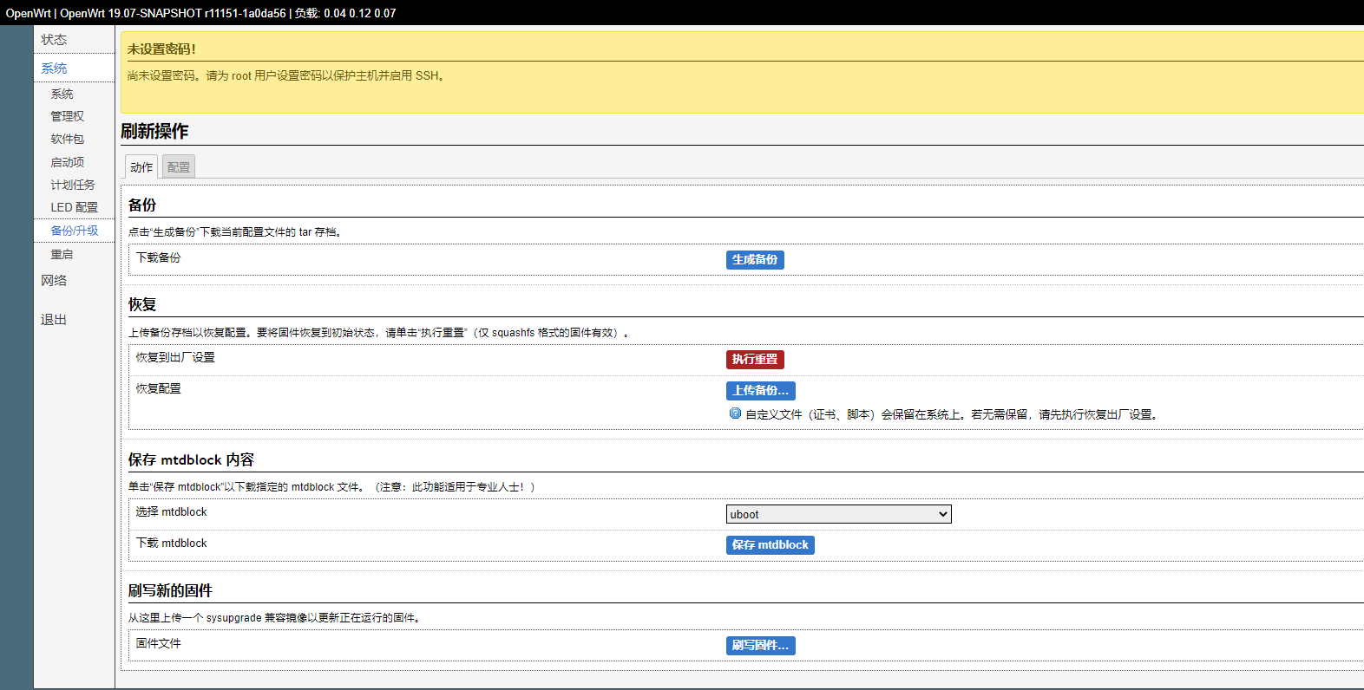
Task: Expand the 状态 menu in sidebar
Action: click(54, 39)
